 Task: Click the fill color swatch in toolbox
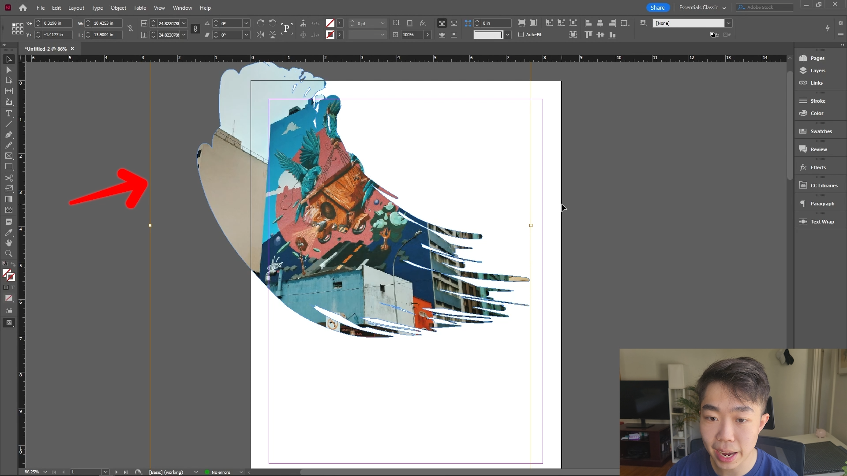point(7,273)
